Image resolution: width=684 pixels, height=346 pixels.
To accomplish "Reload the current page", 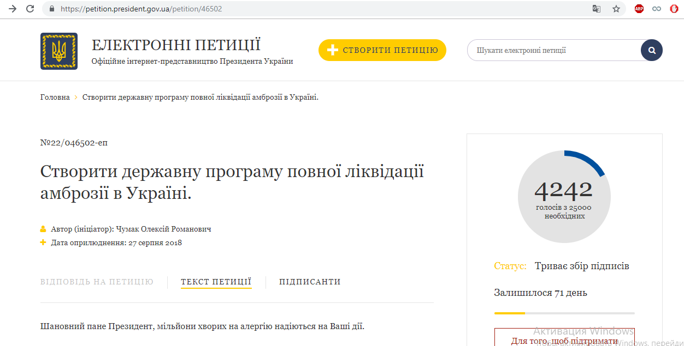I will click(x=29, y=9).
